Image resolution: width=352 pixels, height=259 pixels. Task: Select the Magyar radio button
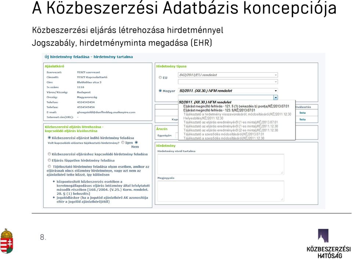coord(160,91)
